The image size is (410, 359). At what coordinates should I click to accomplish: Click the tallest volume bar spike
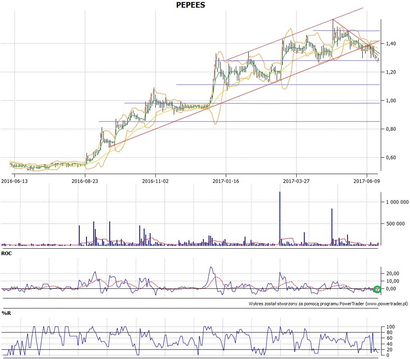point(280,219)
